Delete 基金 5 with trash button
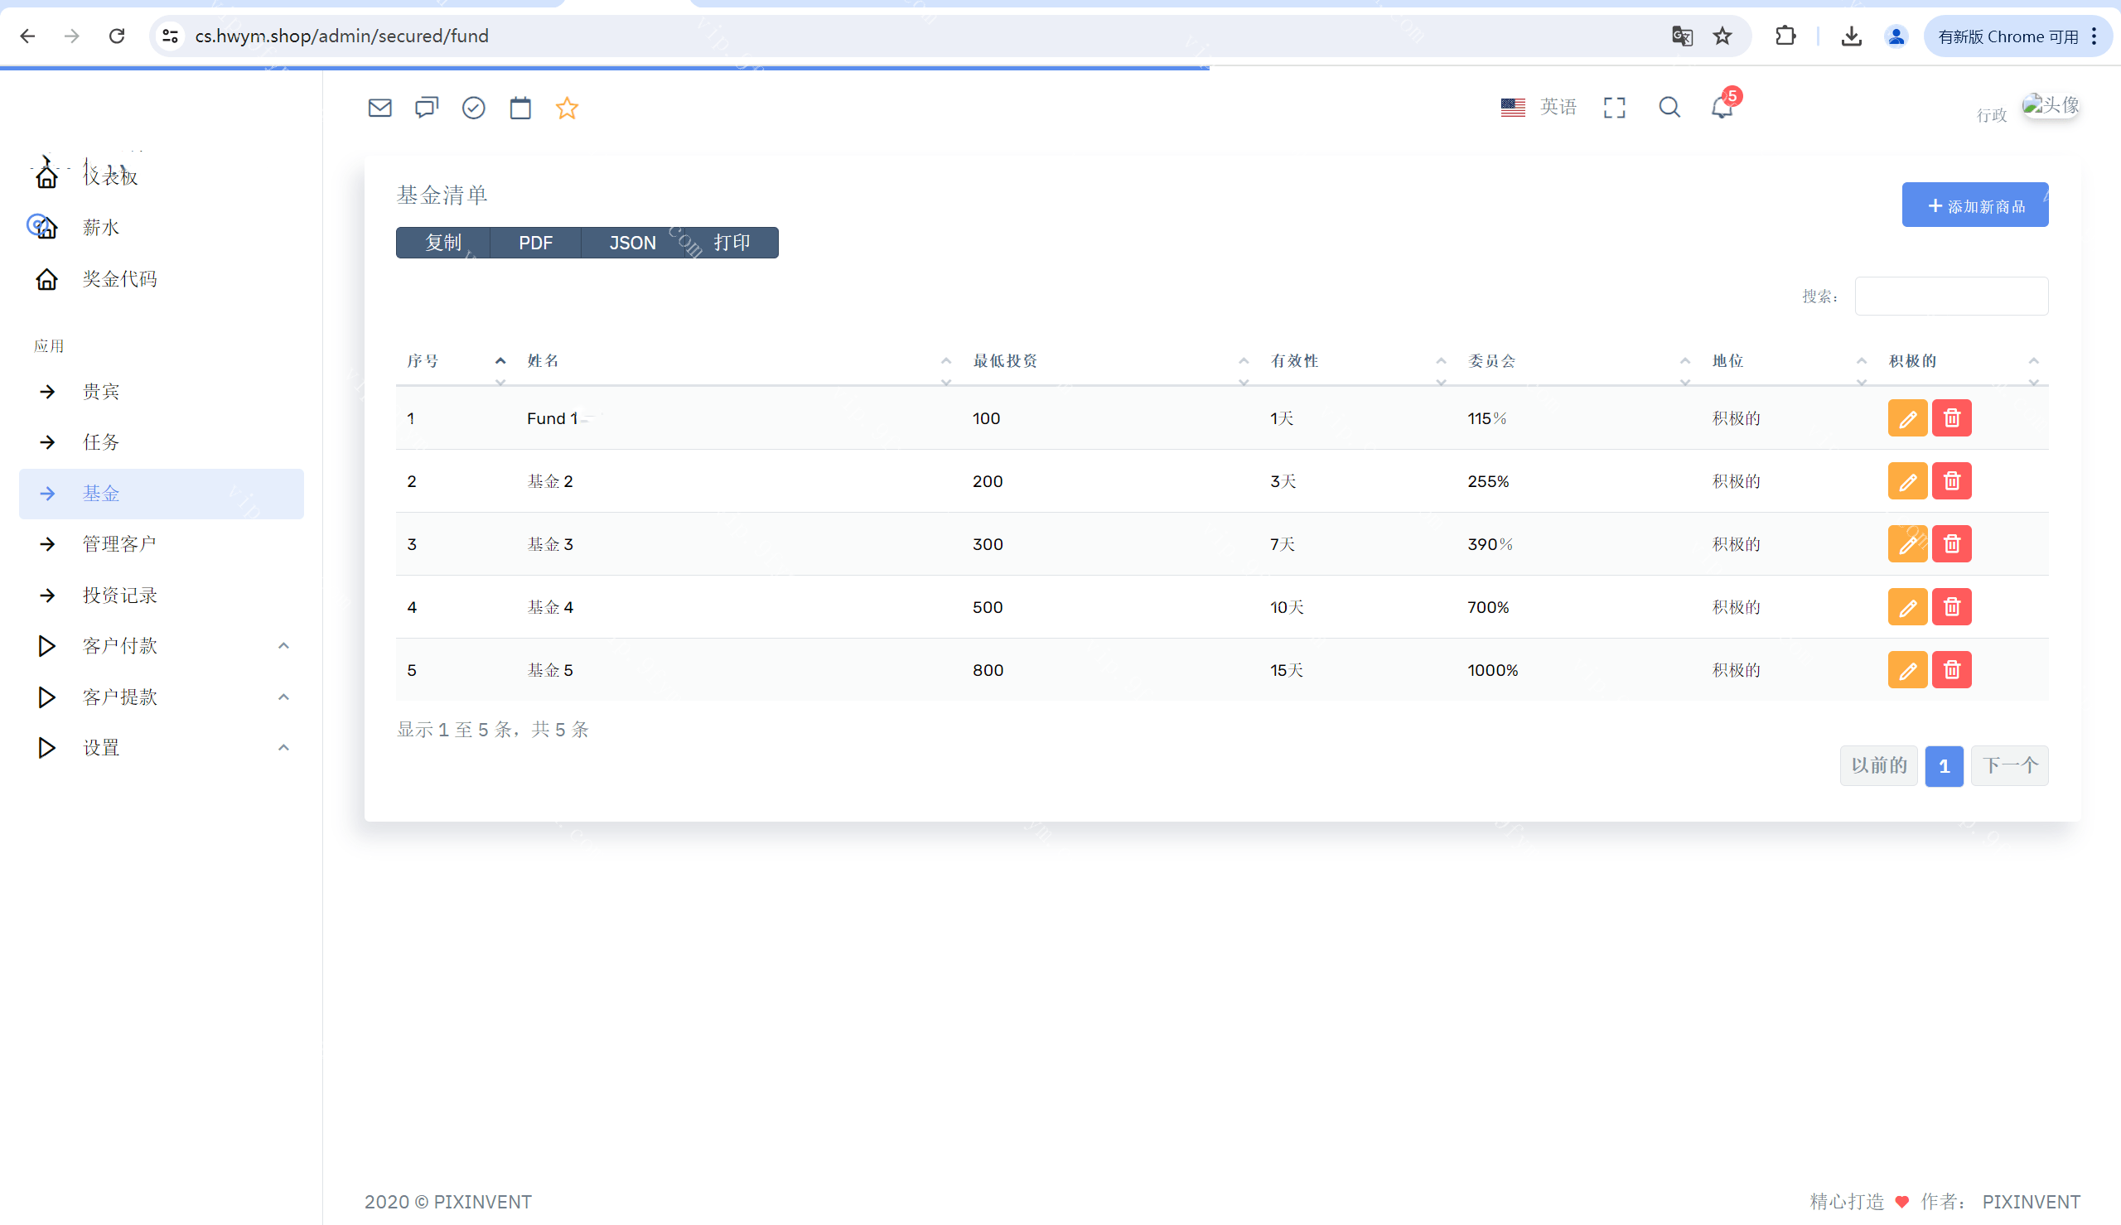Screen dimensions: 2121x1225 point(1951,670)
